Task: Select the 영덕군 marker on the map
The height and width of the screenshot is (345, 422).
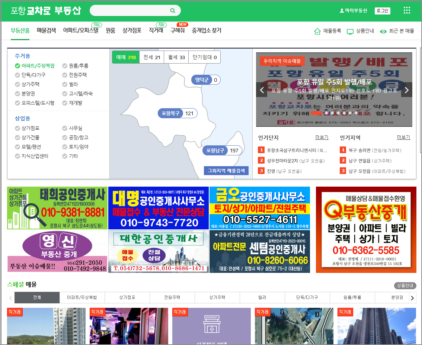Action: click(205, 80)
